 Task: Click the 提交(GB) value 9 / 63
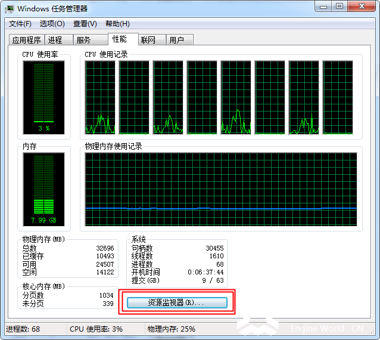(x=213, y=280)
